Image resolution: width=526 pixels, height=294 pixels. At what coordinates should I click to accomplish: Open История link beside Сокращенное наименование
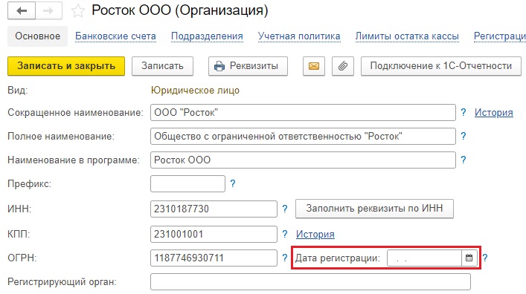[493, 113]
